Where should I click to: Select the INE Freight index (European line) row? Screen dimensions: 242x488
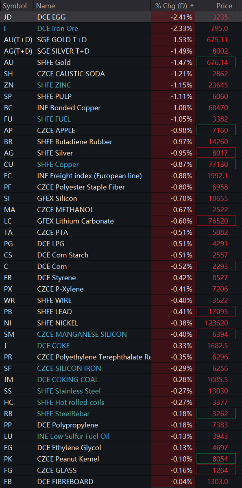121,176
